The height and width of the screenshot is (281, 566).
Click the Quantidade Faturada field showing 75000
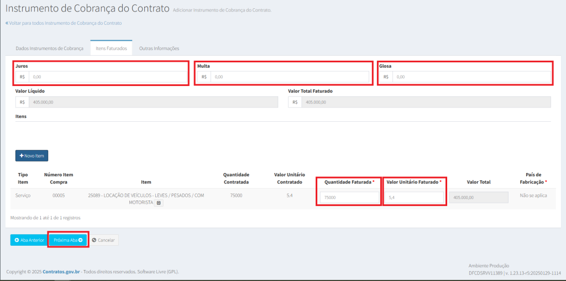coord(349,197)
